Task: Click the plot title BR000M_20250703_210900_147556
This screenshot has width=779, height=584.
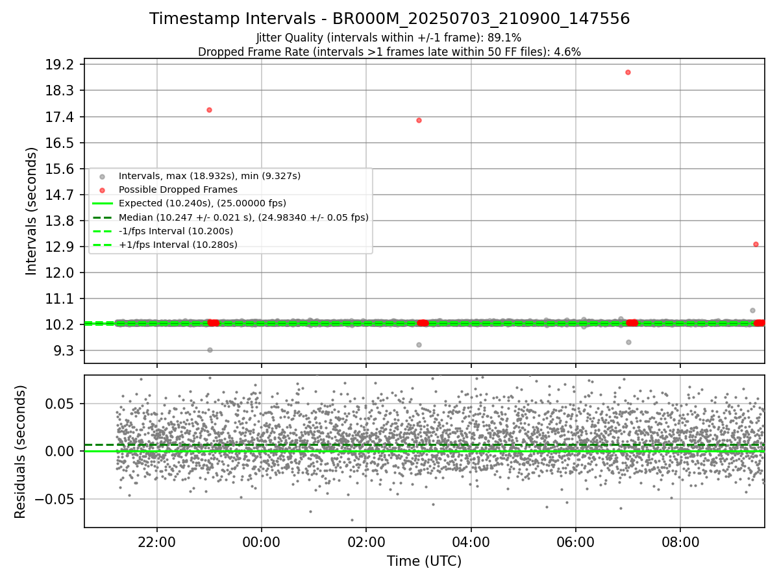Action: pos(389,19)
